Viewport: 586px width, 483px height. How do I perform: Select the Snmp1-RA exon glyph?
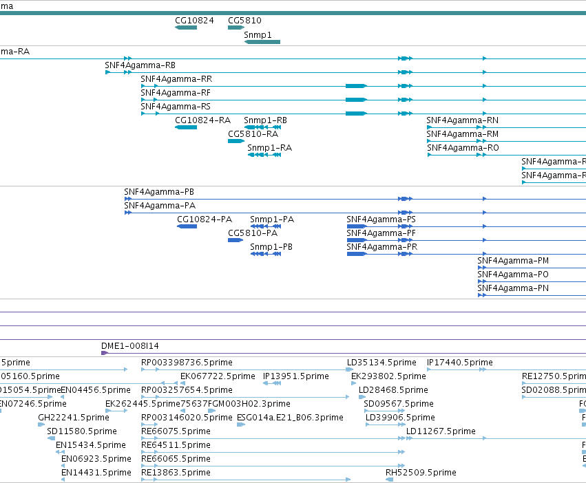tap(264, 155)
